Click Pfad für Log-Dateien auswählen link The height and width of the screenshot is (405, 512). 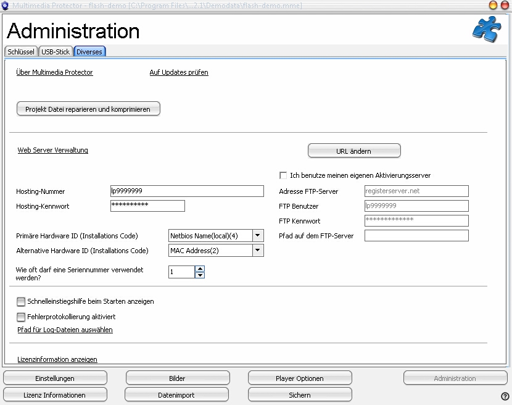point(65,330)
